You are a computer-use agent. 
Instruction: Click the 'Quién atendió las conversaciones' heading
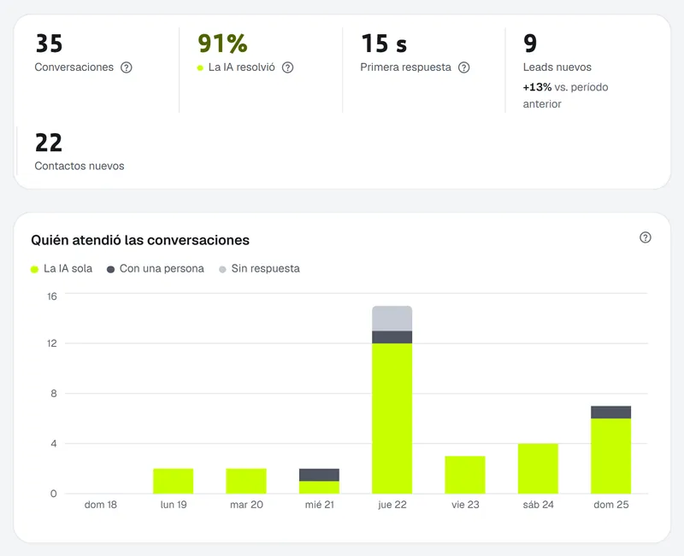coord(140,240)
